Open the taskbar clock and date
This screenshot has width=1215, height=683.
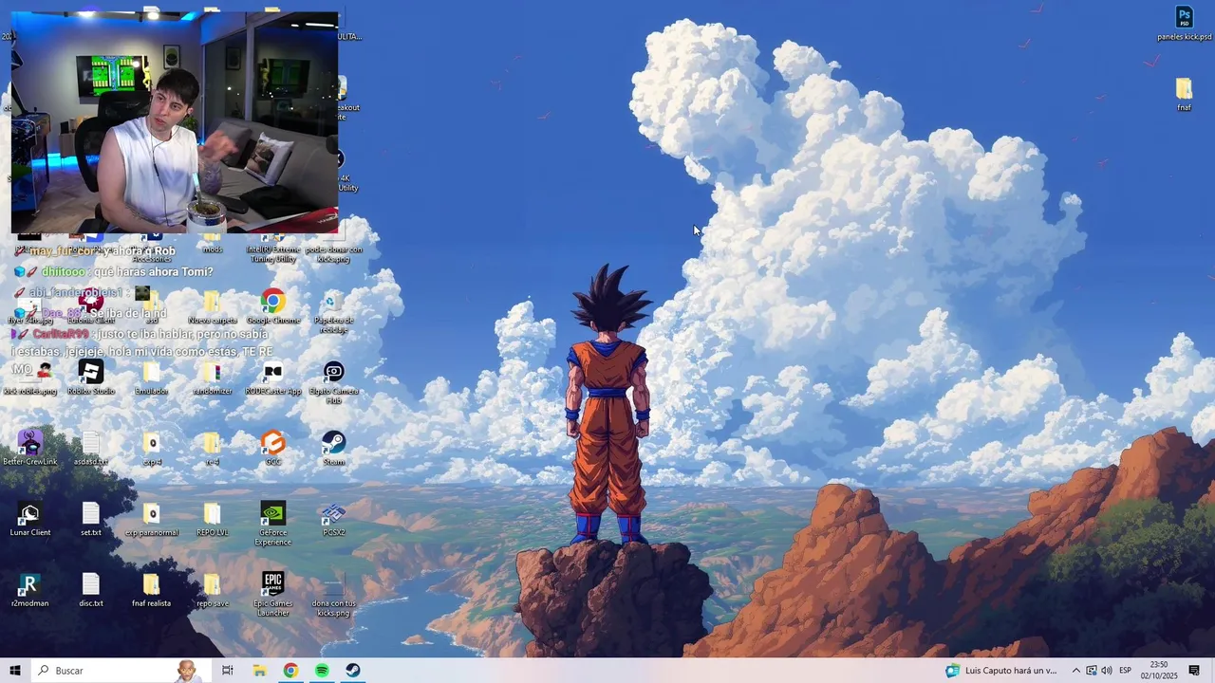coord(1159,671)
